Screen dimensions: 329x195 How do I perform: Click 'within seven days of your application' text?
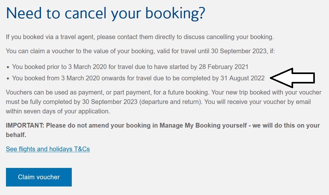click(58, 111)
